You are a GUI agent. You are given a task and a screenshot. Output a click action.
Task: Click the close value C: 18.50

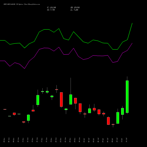[x=51, y=8]
